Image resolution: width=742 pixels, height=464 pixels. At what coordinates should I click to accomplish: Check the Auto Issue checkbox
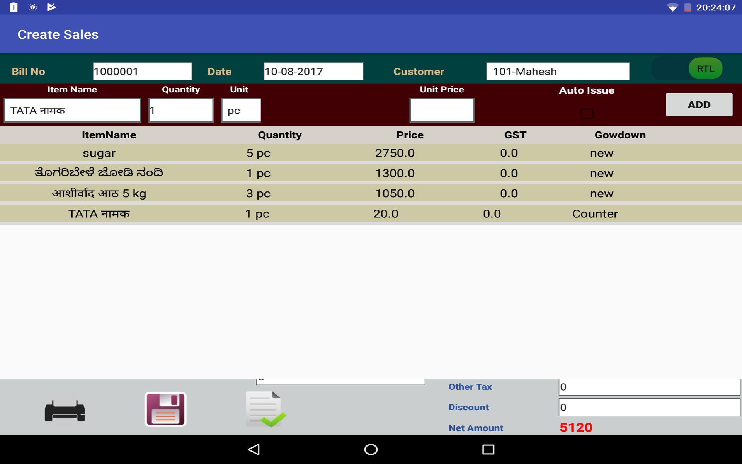tap(587, 114)
